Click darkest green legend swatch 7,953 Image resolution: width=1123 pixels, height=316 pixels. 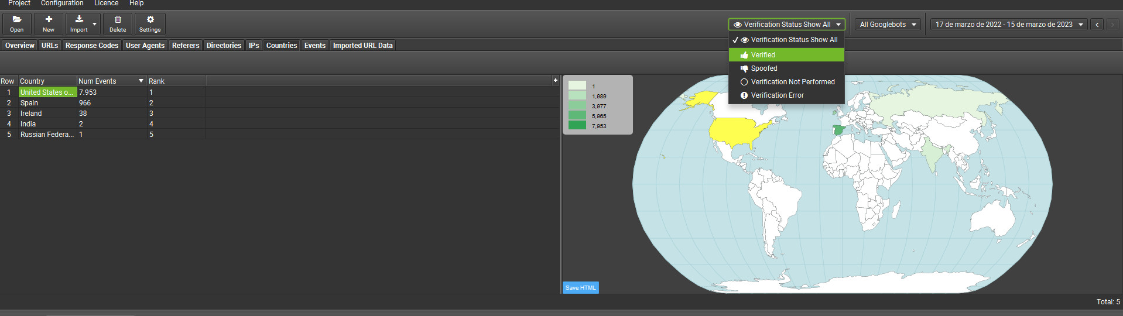[x=577, y=125]
